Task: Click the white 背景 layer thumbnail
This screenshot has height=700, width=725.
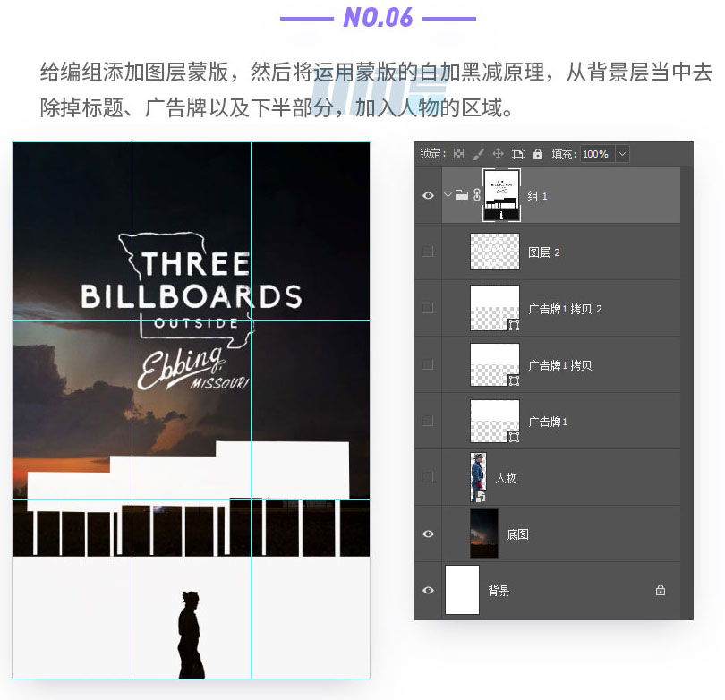Action: click(x=462, y=590)
